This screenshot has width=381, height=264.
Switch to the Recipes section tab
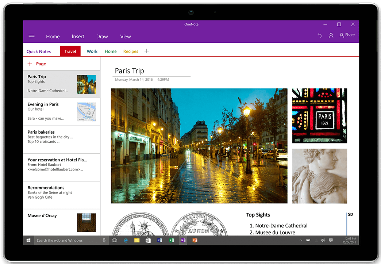[131, 51]
